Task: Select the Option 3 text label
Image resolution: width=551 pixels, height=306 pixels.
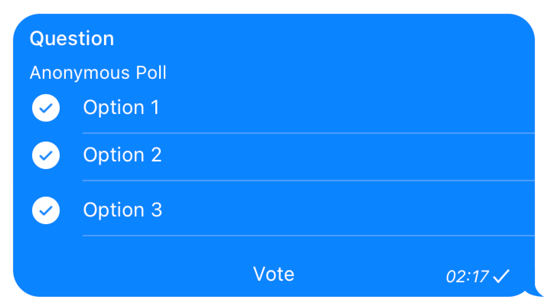Action: coord(122,210)
